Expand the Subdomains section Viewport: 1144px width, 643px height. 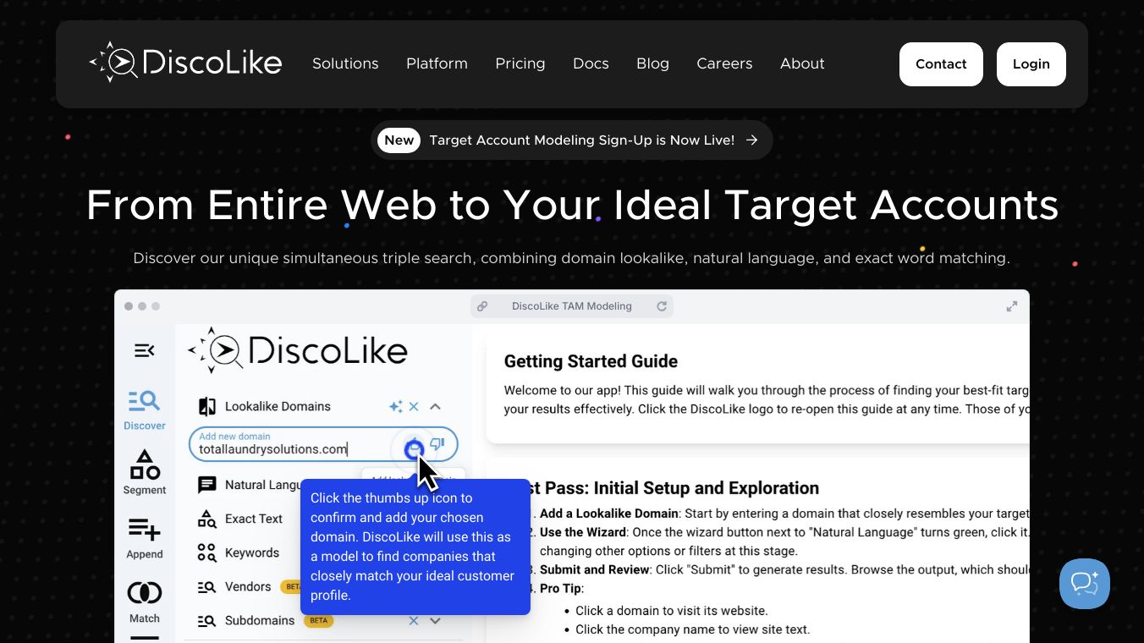click(435, 620)
